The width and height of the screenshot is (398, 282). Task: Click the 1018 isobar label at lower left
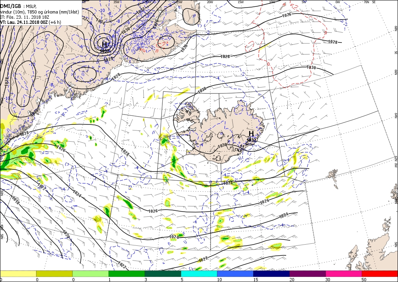click(x=16, y=200)
